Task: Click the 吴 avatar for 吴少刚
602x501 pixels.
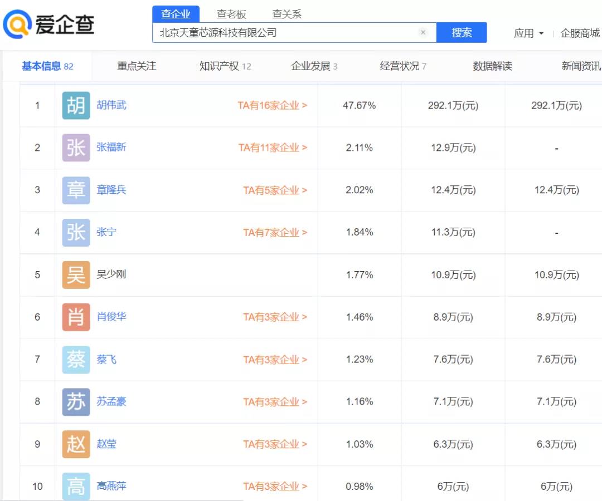Action: click(x=76, y=275)
